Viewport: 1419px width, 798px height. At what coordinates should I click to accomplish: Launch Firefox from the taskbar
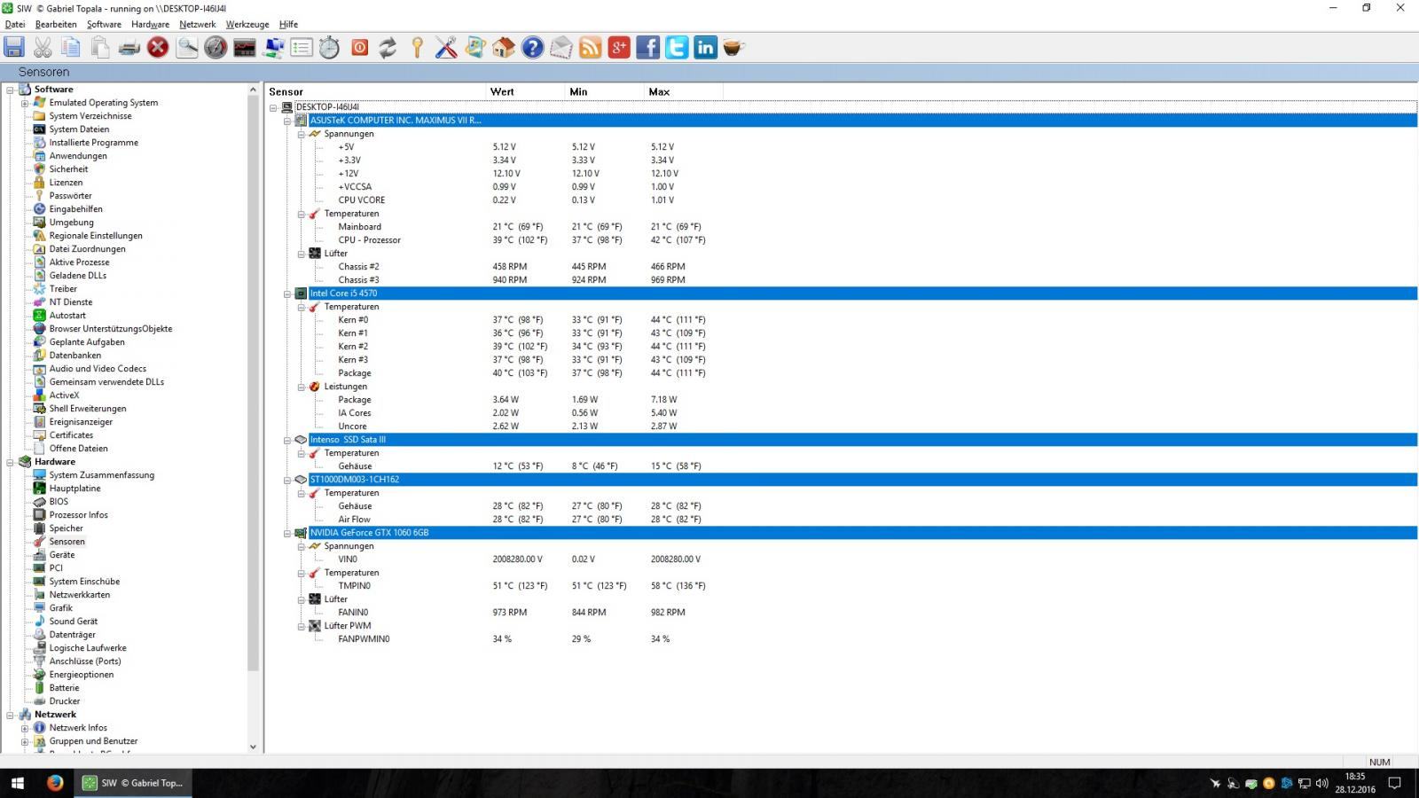[55, 783]
